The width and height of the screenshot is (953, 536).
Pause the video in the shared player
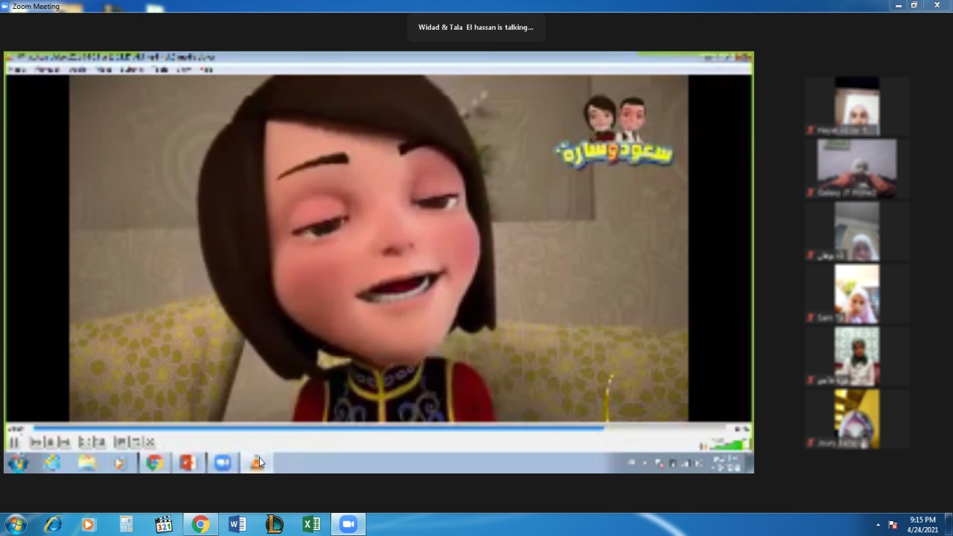[x=14, y=442]
